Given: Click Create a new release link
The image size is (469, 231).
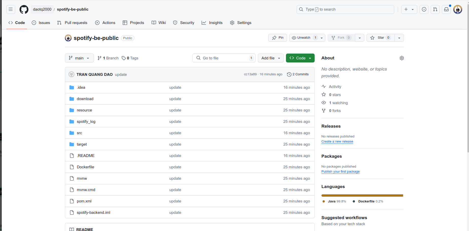Looking at the screenshot, I should point(337,142).
